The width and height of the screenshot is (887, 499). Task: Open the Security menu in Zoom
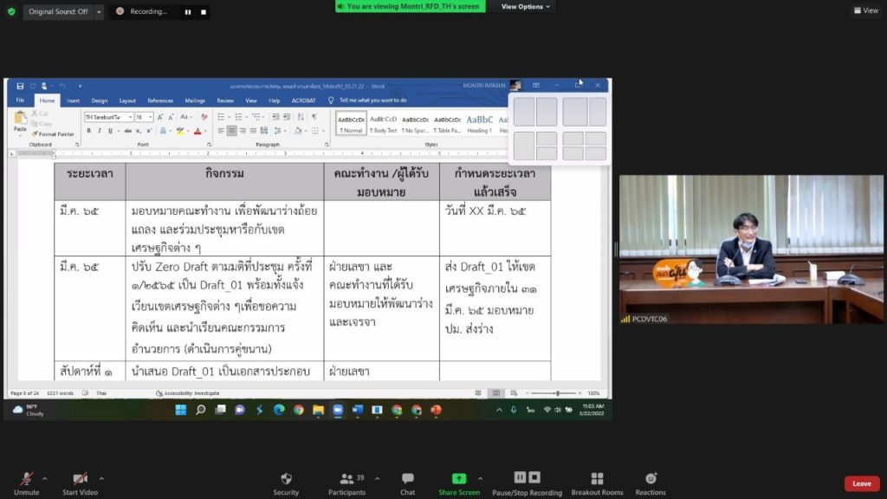[286, 484]
